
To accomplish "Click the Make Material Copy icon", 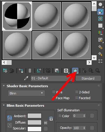I will click(x=39, y=71).
